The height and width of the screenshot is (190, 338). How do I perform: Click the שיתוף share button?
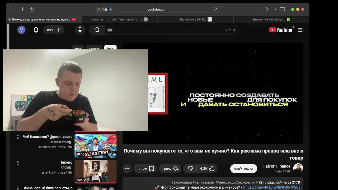[x=170, y=169]
